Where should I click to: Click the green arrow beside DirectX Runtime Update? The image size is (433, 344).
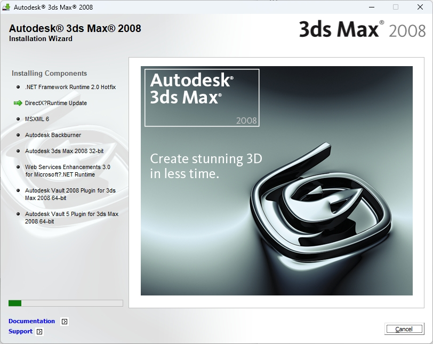[x=18, y=103]
